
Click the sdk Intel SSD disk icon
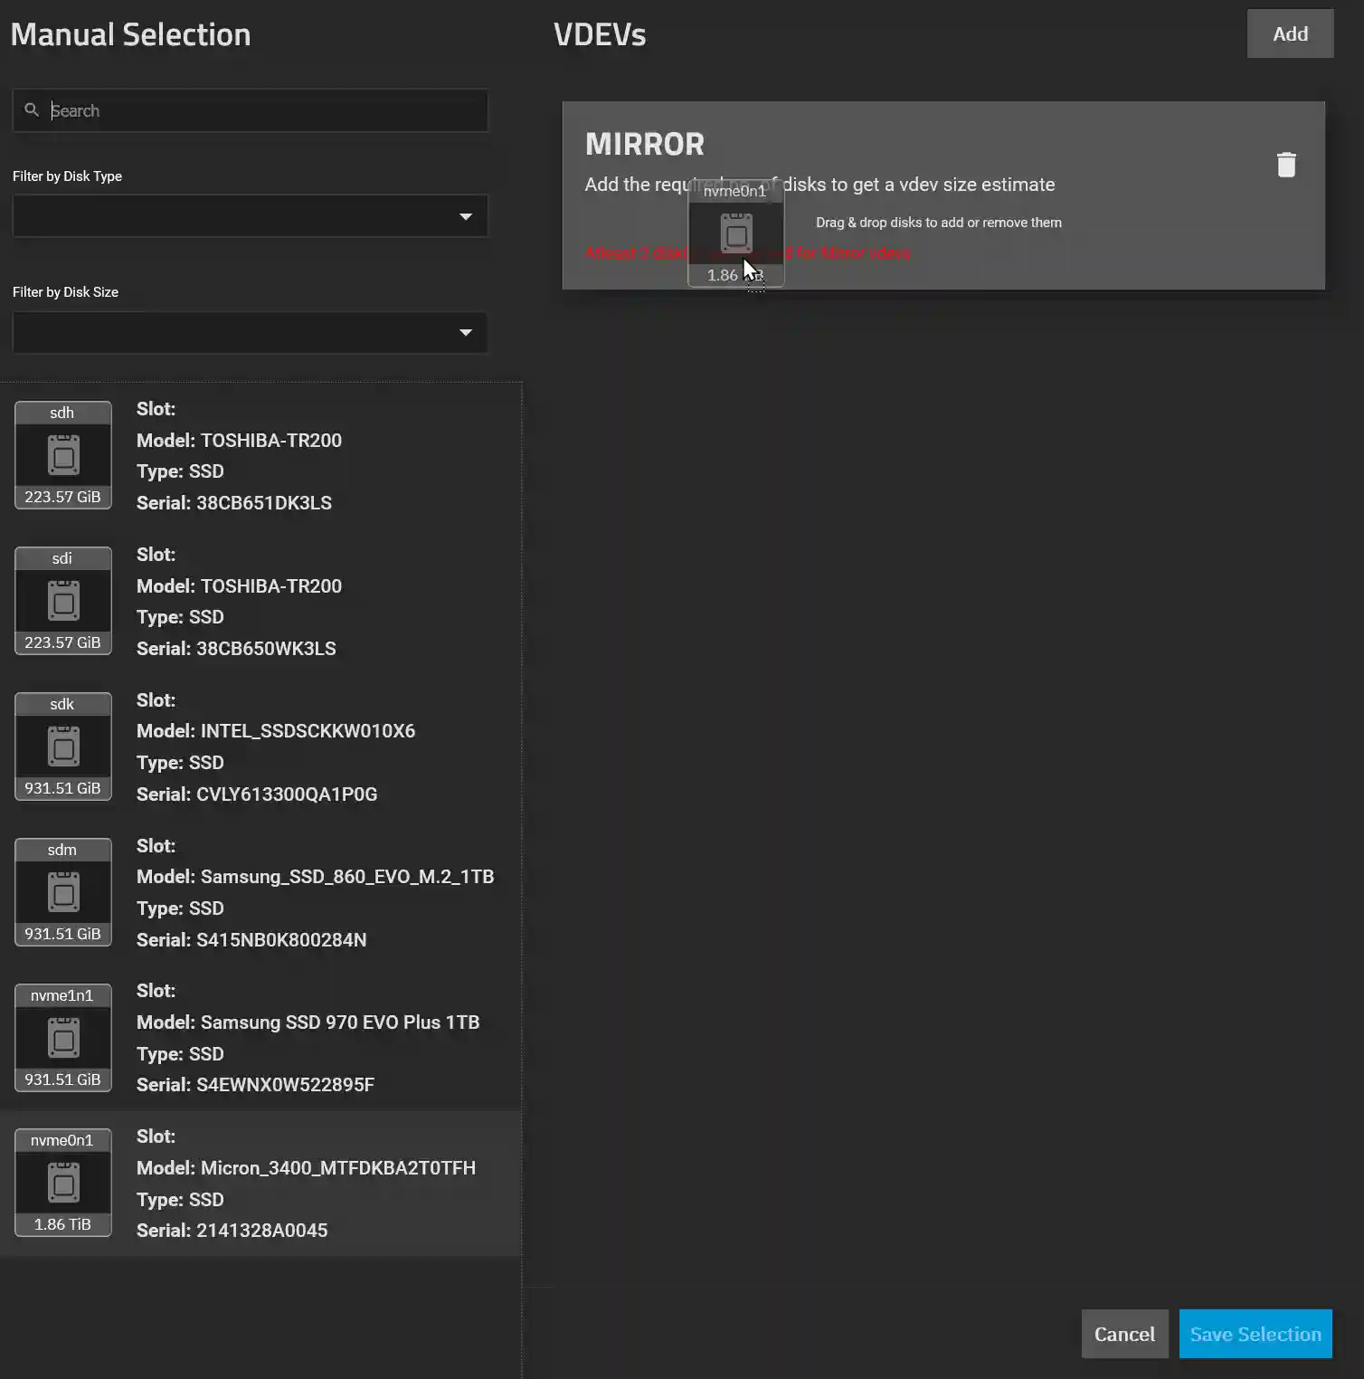(62, 746)
